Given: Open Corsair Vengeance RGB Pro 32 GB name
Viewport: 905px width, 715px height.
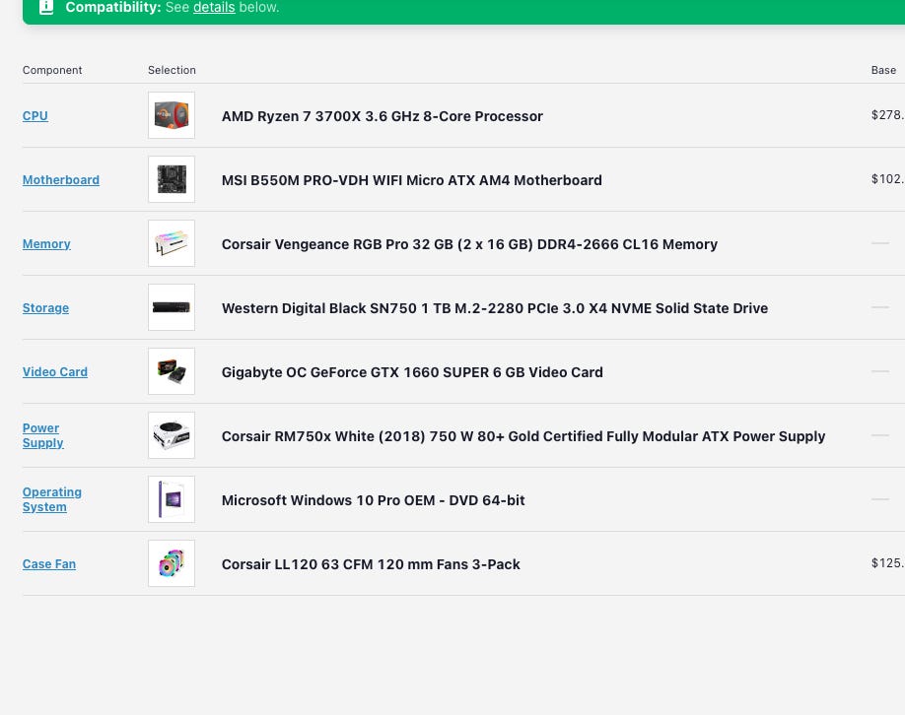Looking at the screenshot, I should click(469, 244).
